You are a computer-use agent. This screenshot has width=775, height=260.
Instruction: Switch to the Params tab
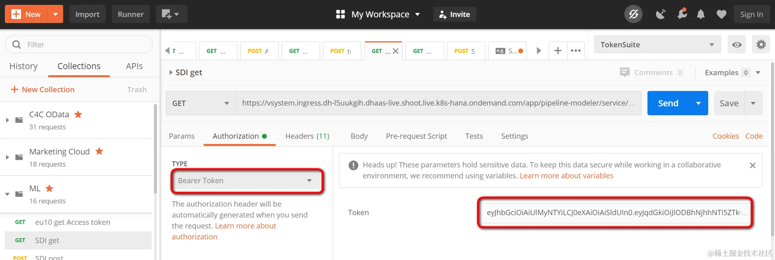pyautogui.click(x=182, y=136)
